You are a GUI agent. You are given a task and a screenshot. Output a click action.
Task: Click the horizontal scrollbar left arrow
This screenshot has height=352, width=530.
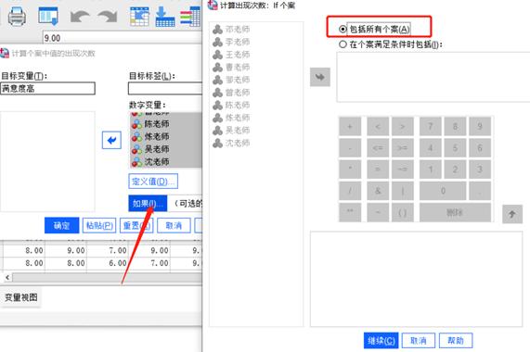7,277
